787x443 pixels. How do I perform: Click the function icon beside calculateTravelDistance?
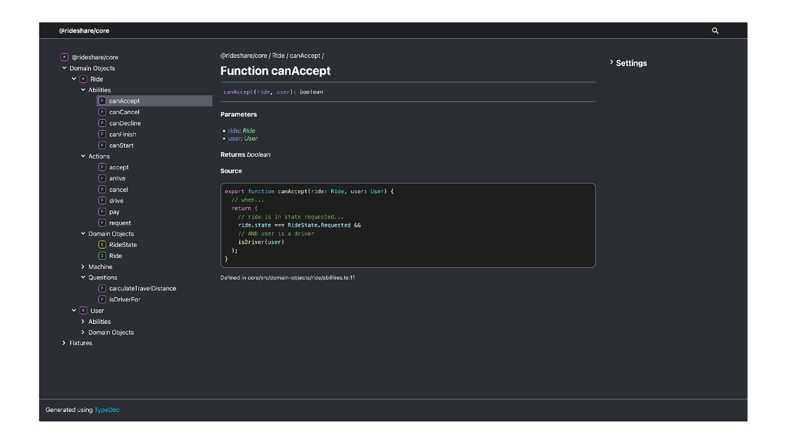click(x=102, y=289)
